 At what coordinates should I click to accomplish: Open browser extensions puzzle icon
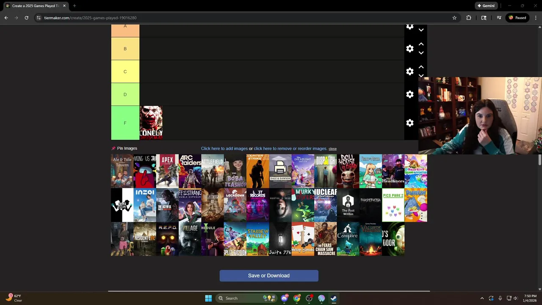click(x=469, y=18)
